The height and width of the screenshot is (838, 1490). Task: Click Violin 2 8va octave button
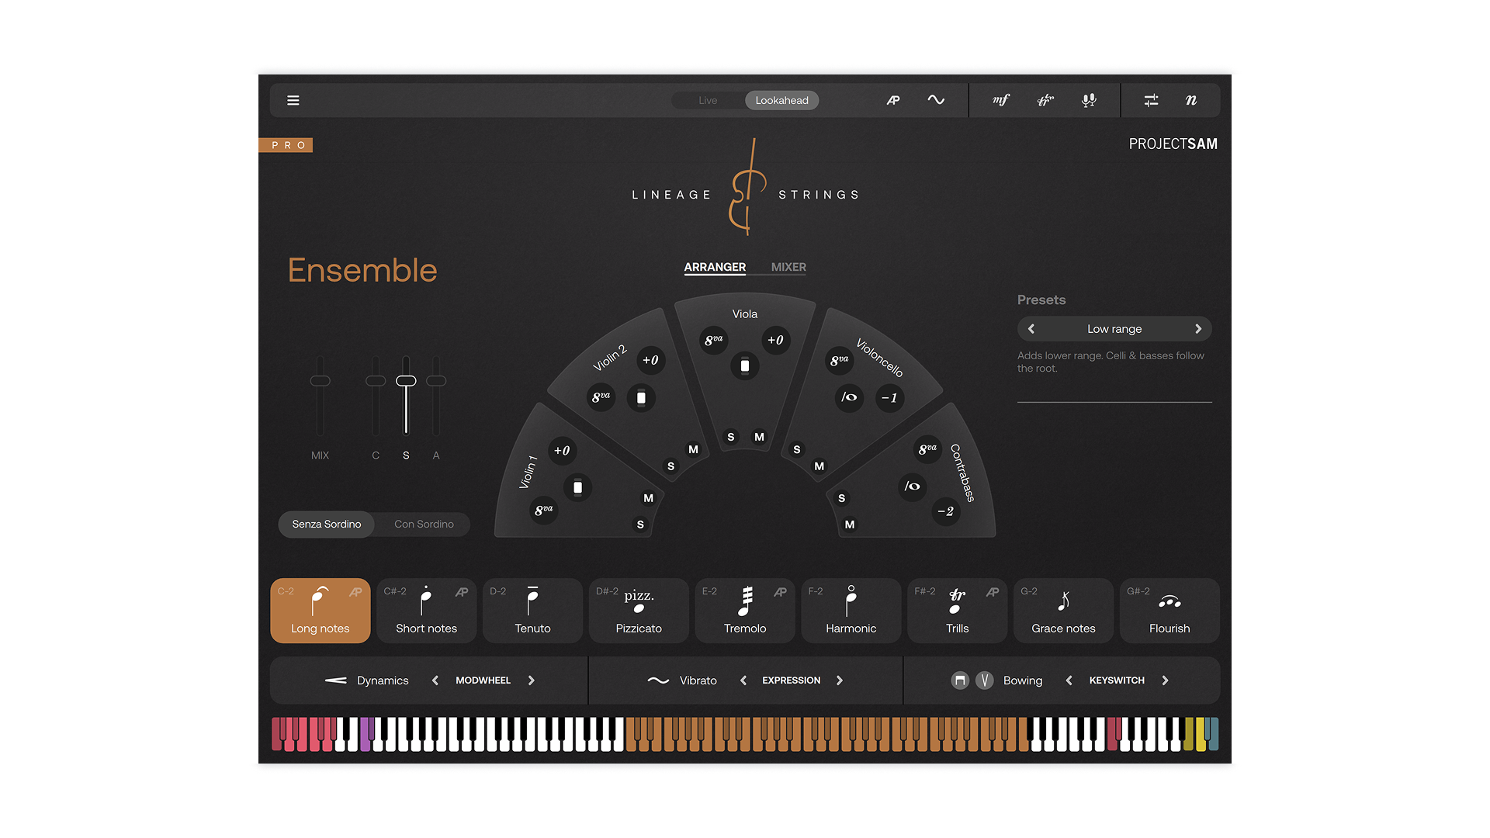pos(601,397)
